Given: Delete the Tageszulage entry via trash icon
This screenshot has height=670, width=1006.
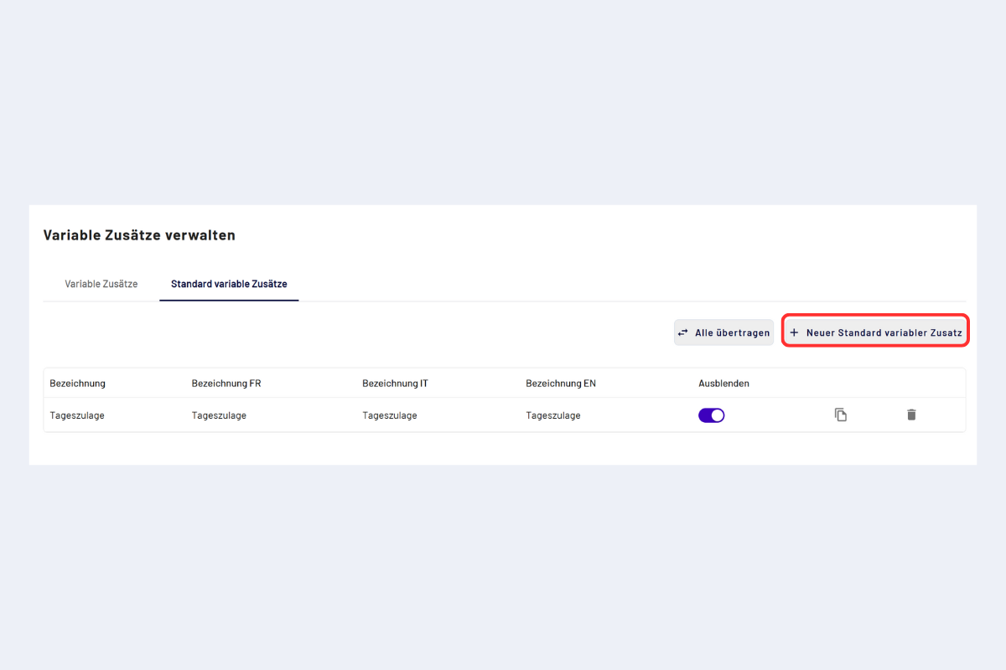Looking at the screenshot, I should pos(911,415).
